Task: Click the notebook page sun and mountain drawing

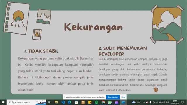Action: point(17,18)
